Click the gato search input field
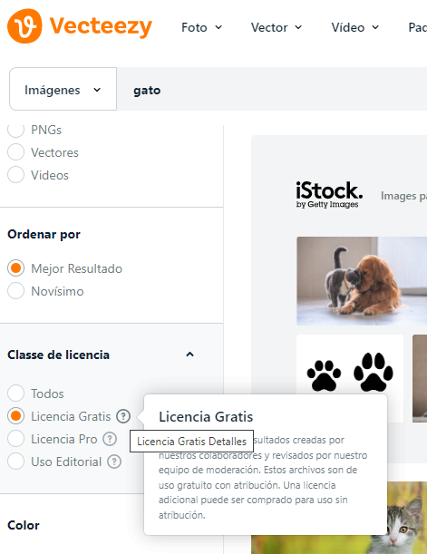The height and width of the screenshot is (554, 427). (x=272, y=89)
